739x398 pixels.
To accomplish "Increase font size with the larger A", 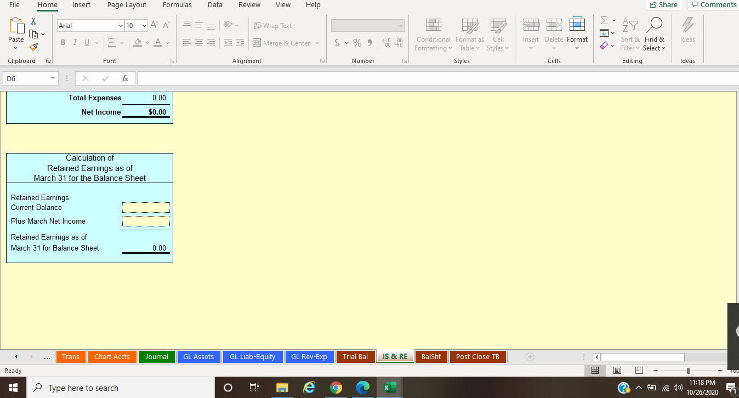I will coord(154,26).
